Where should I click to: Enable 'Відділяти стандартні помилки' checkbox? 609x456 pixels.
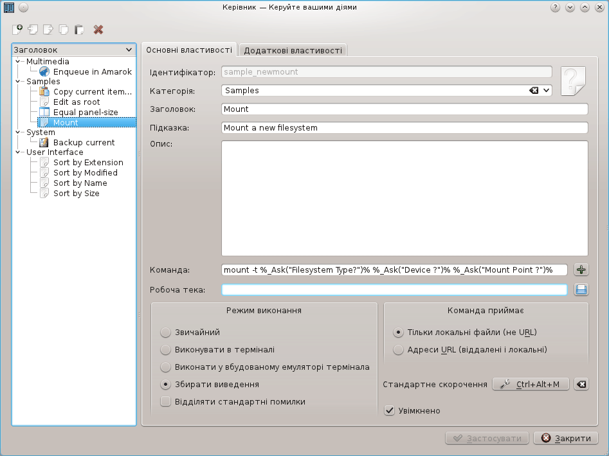[x=165, y=402]
